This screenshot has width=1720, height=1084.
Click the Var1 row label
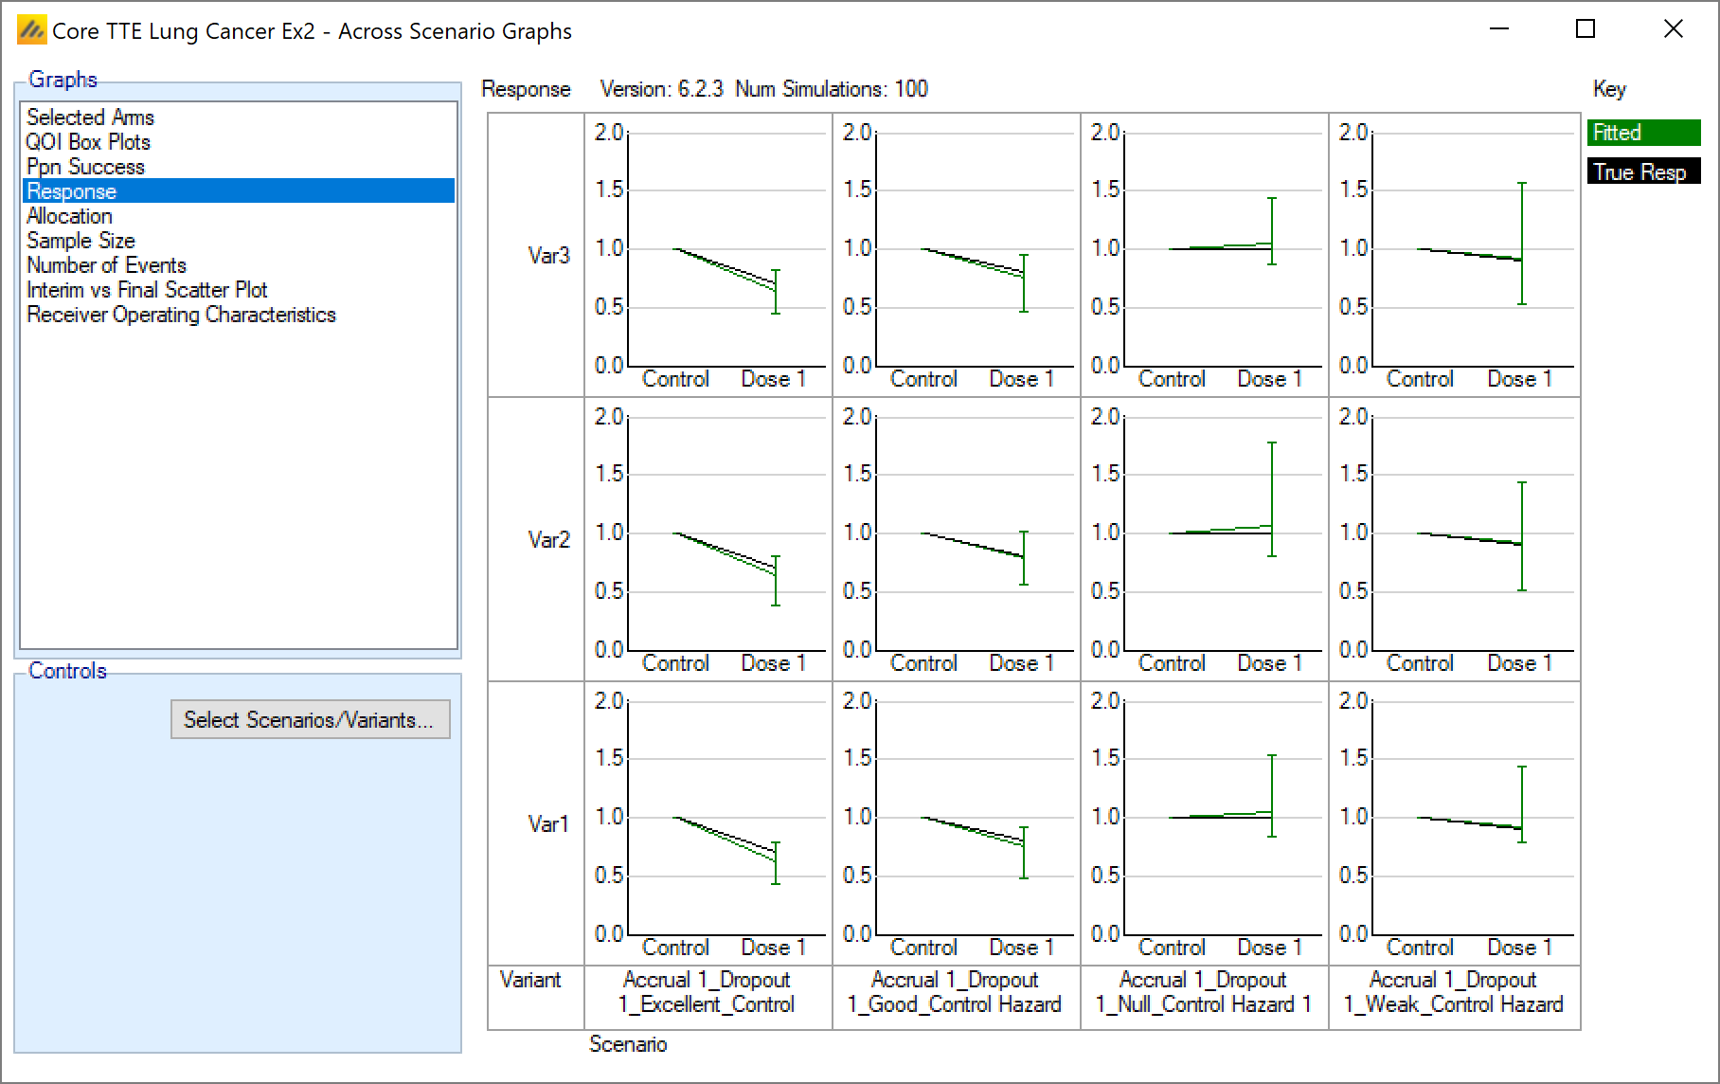point(547,823)
